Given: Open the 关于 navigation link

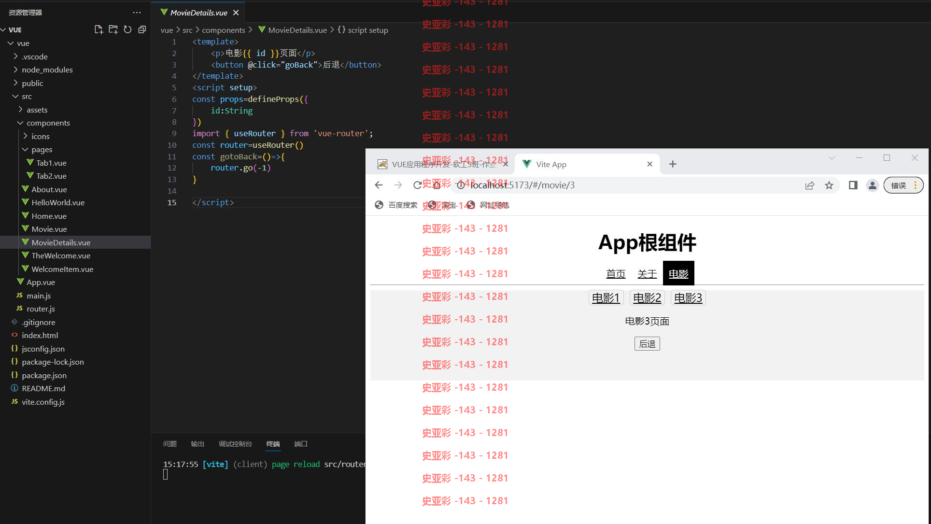Looking at the screenshot, I should [x=647, y=274].
